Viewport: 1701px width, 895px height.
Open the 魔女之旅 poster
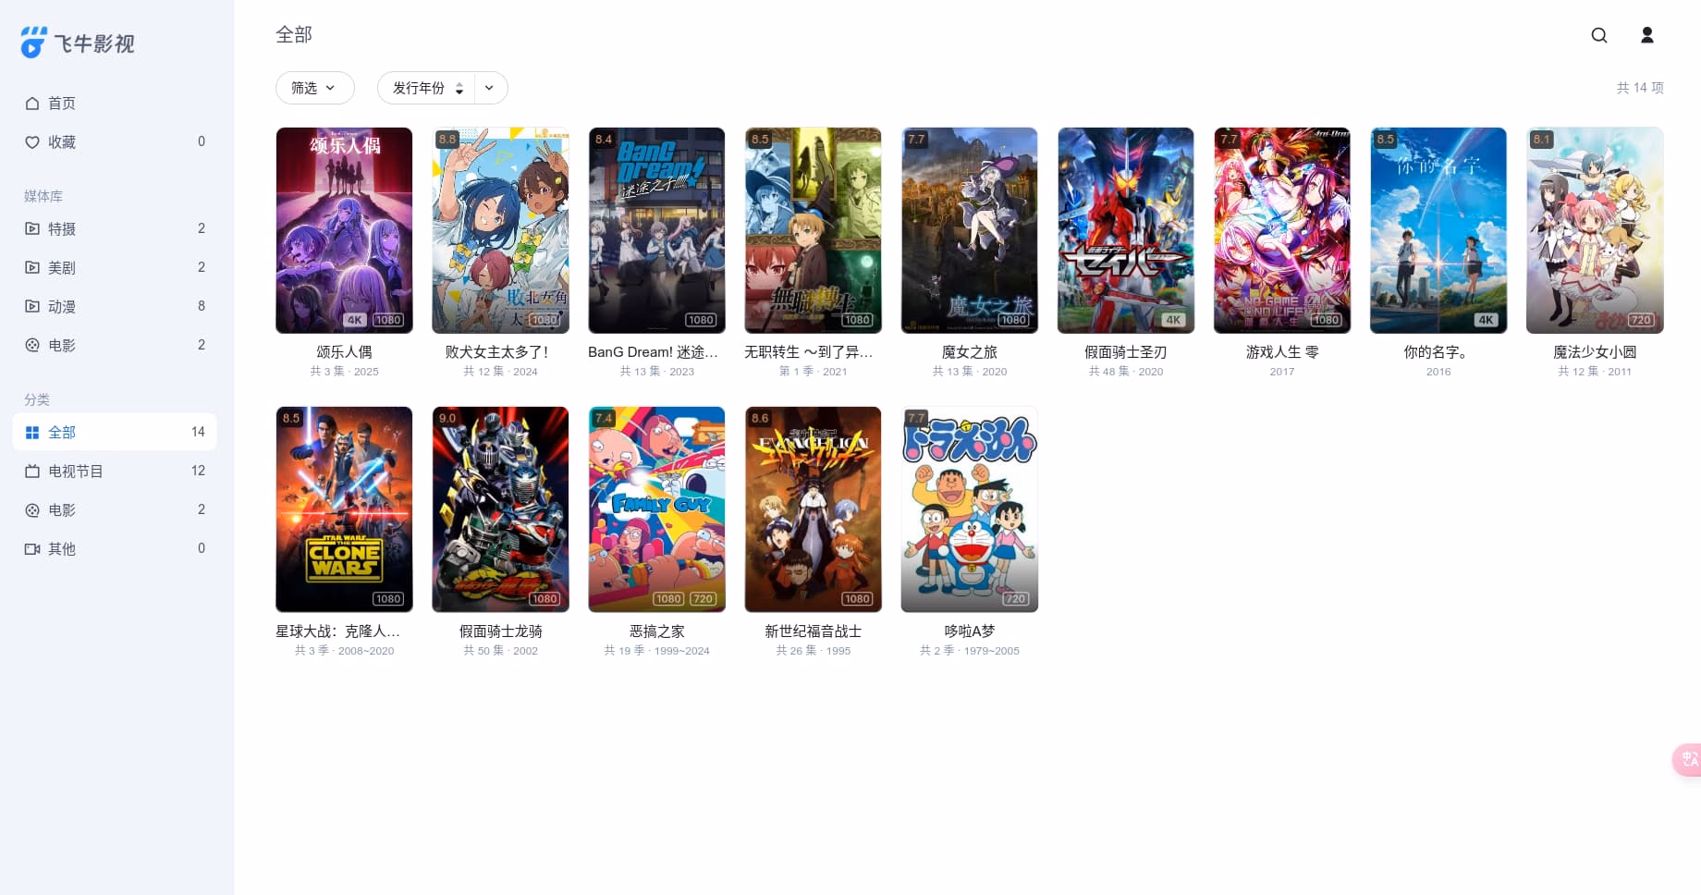[x=969, y=230]
